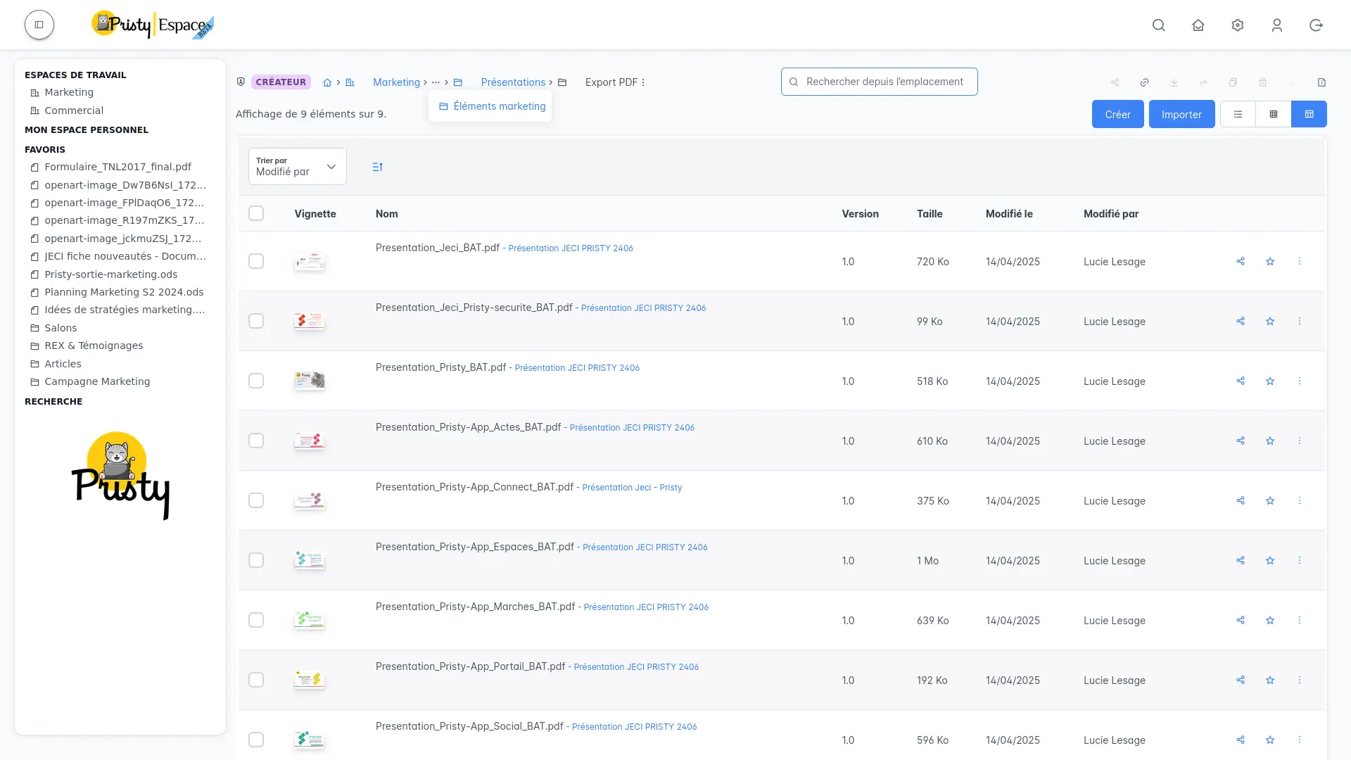
Task: Open settings gear in top bar
Action: (x=1238, y=25)
